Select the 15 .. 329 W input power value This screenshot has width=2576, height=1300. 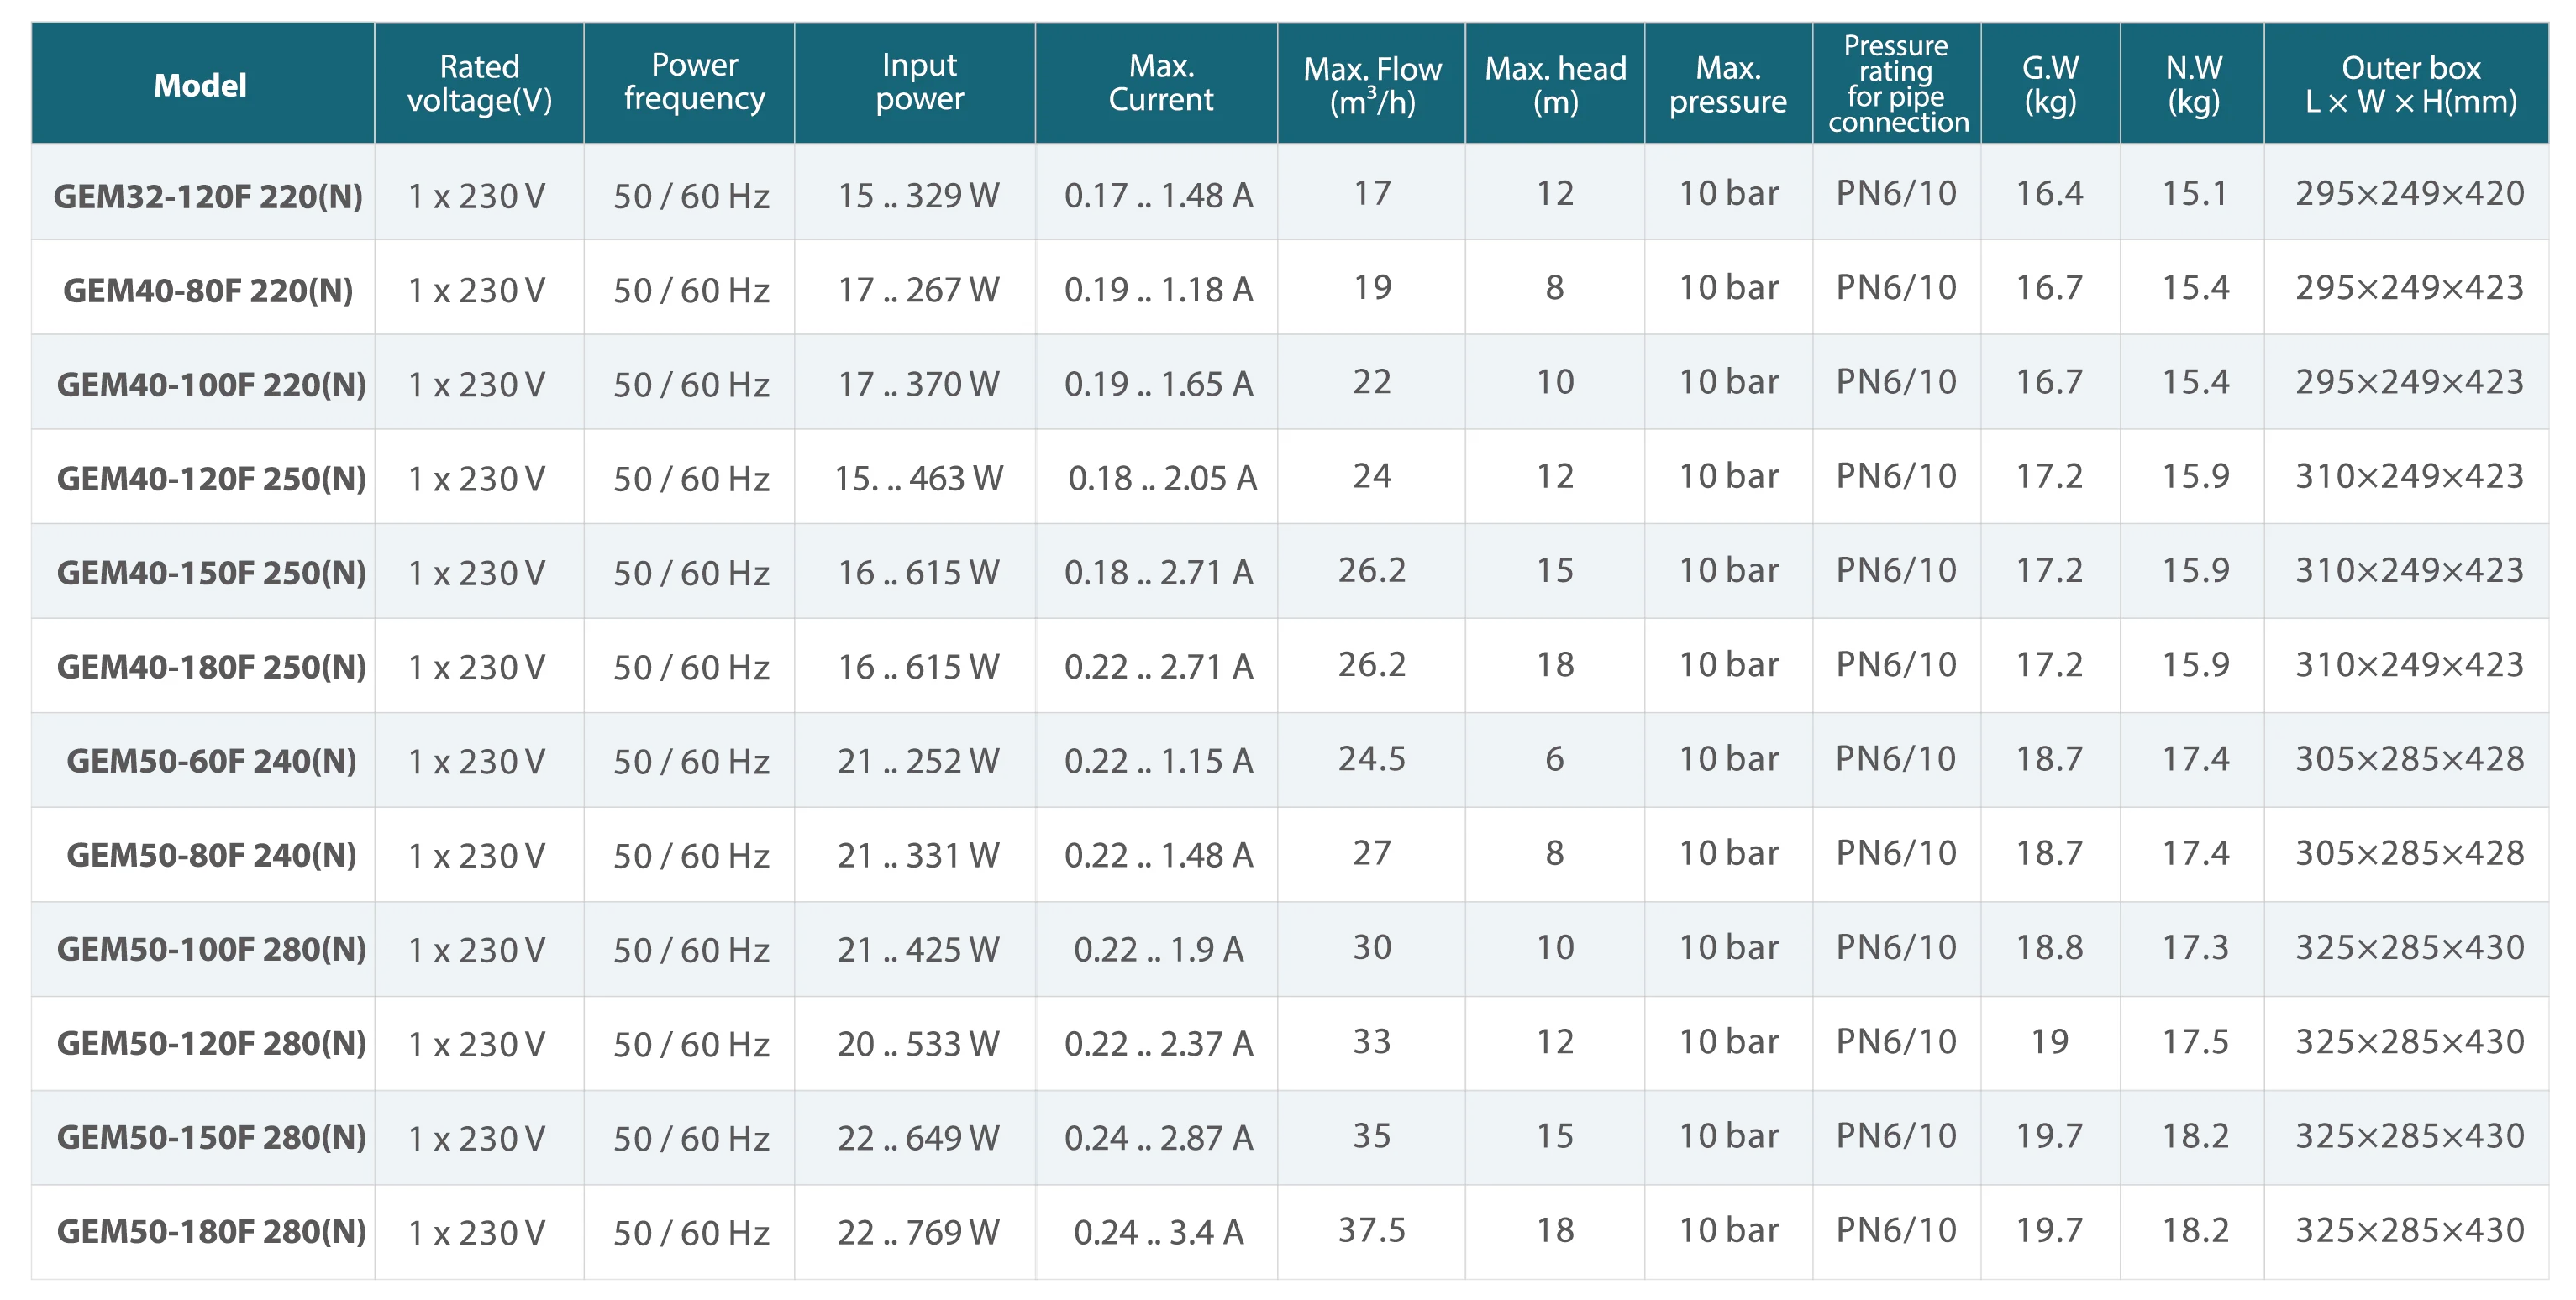click(x=918, y=195)
